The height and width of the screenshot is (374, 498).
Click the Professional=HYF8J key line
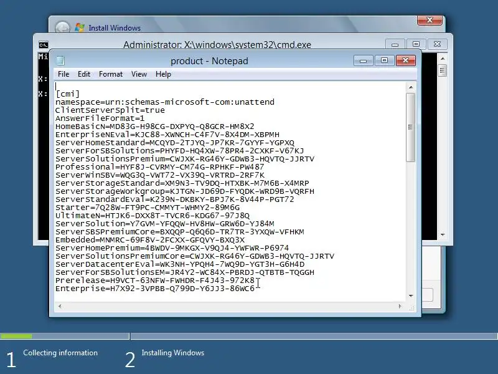click(x=160, y=167)
